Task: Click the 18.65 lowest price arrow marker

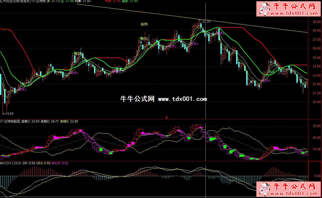Action: click(x=8, y=113)
